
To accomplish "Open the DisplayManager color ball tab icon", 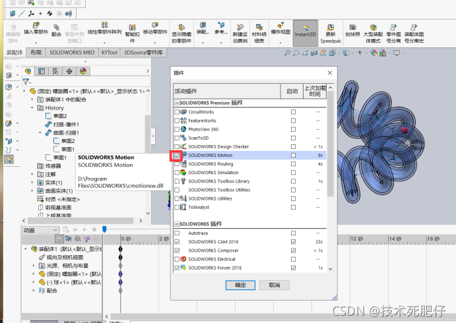I will pyautogui.click(x=83, y=71).
